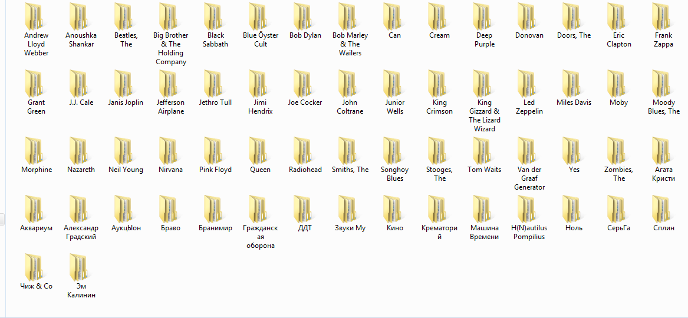Select the Машина Времени folder icon
Viewport: 688px width, 318px height.
click(x=482, y=208)
